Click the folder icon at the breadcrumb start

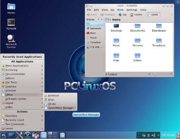point(107,19)
